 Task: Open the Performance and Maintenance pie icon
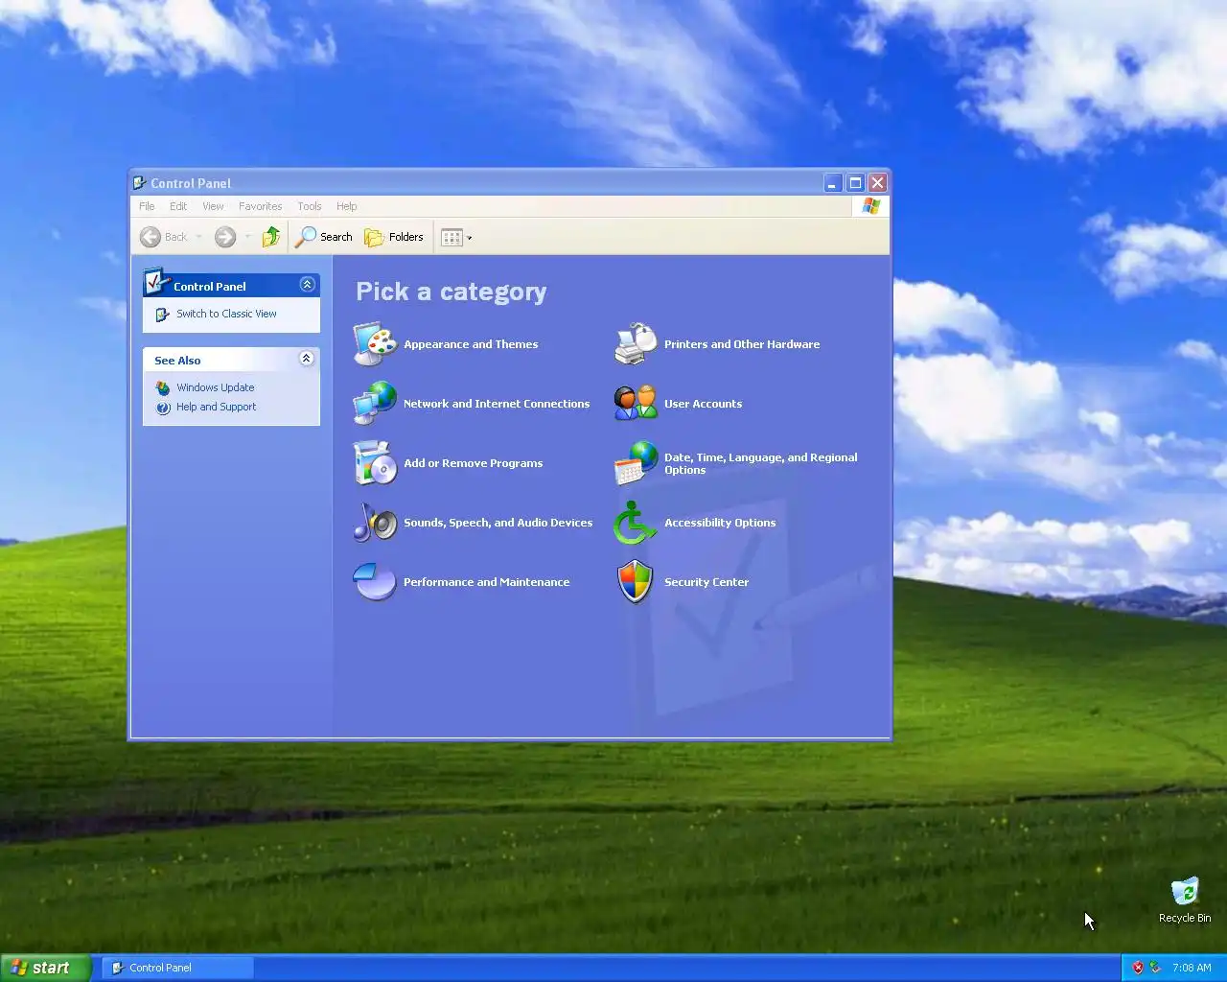pyautogui.click(x=375, y=582)
